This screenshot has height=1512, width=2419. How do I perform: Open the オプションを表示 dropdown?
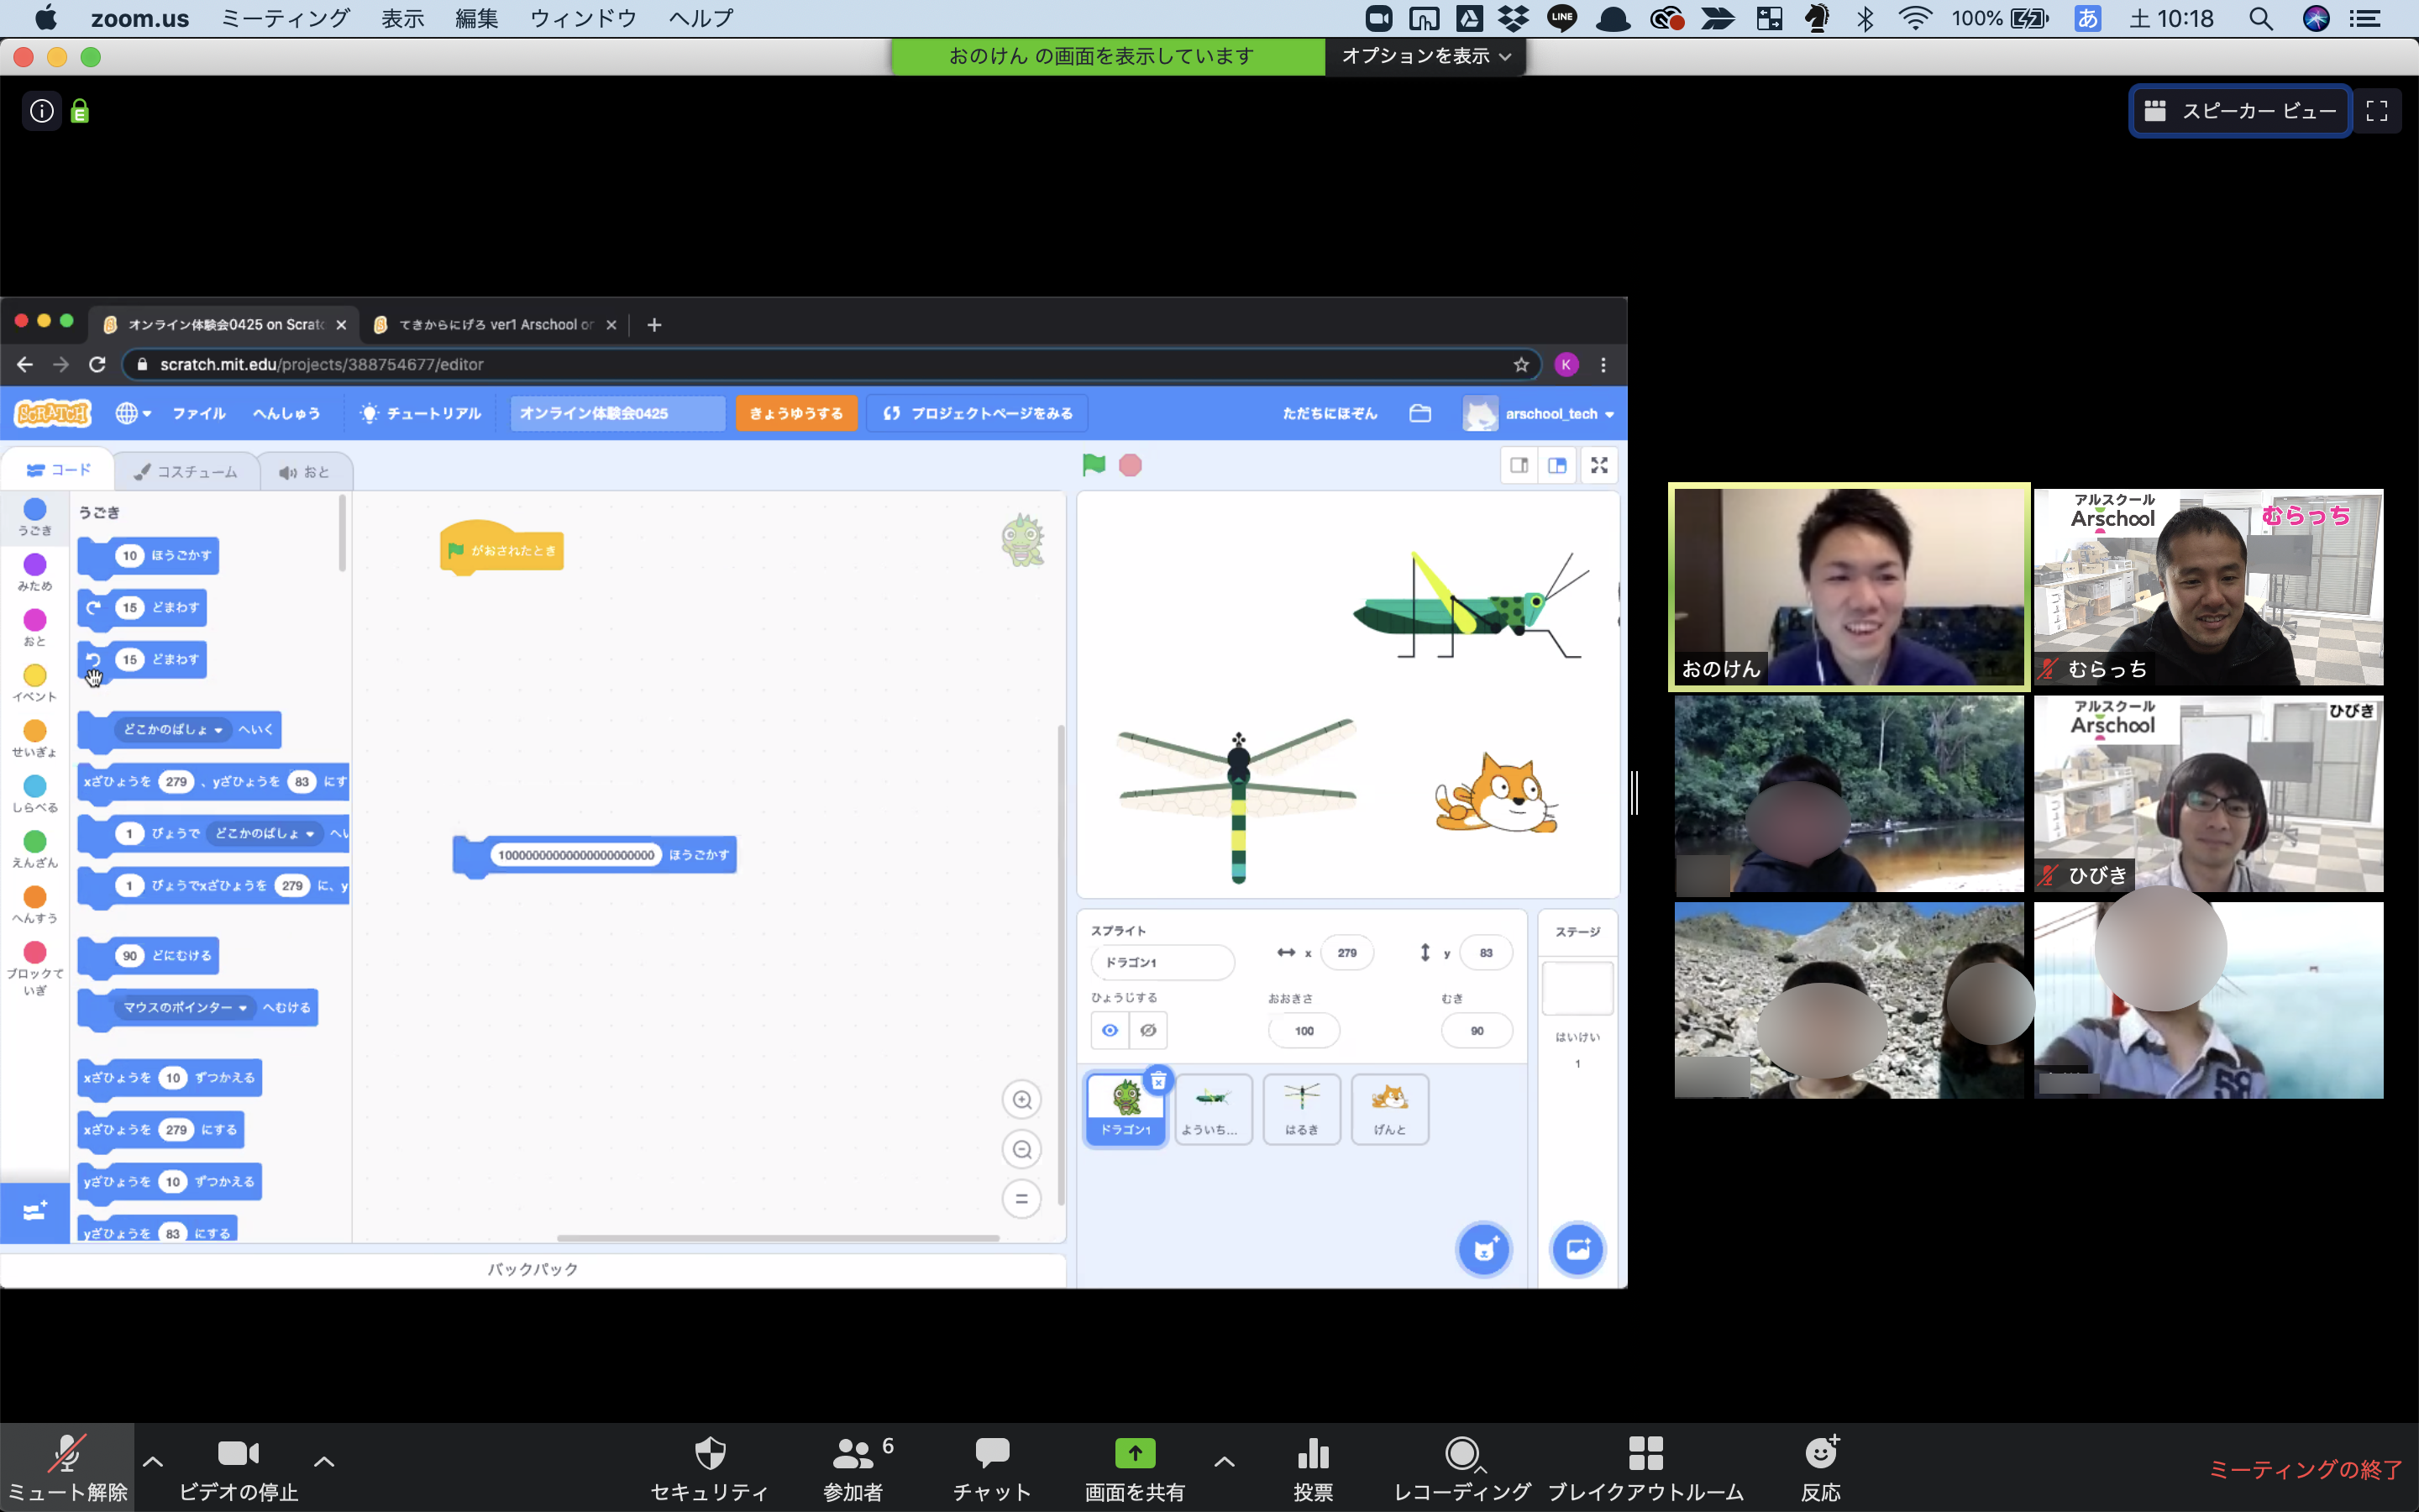1425,56
